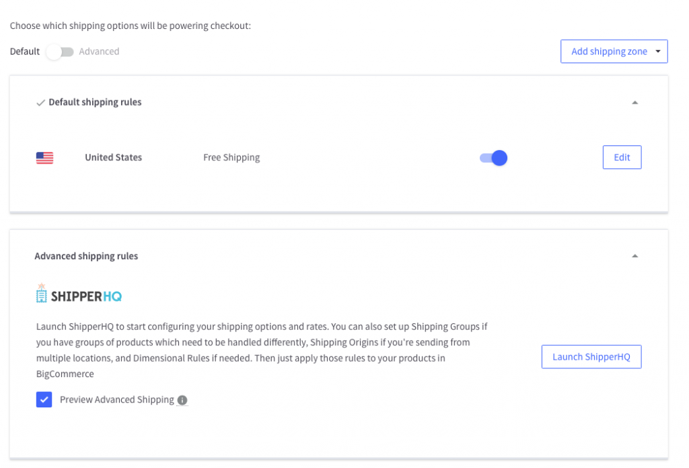Image resolution: width=689 pixels, height=468 pixels.
Task: Click the ShipperHQ description paragraph
Action: click(261, 350)
